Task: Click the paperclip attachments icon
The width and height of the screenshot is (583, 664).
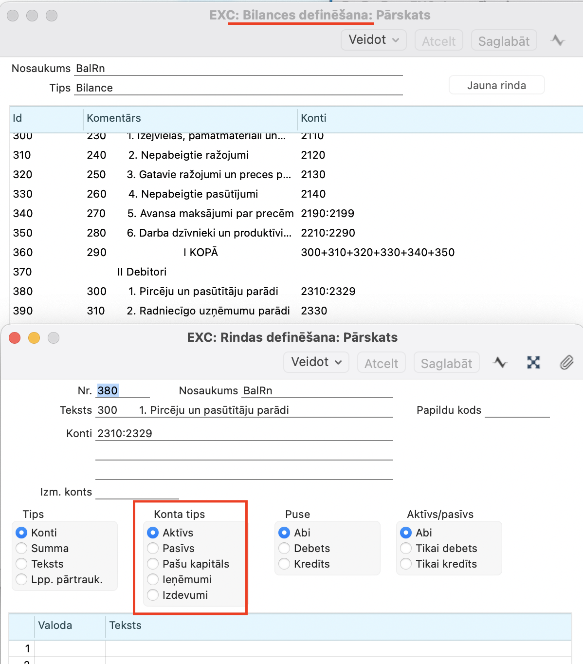Action: pyautogui.click(x=566, y=363)
